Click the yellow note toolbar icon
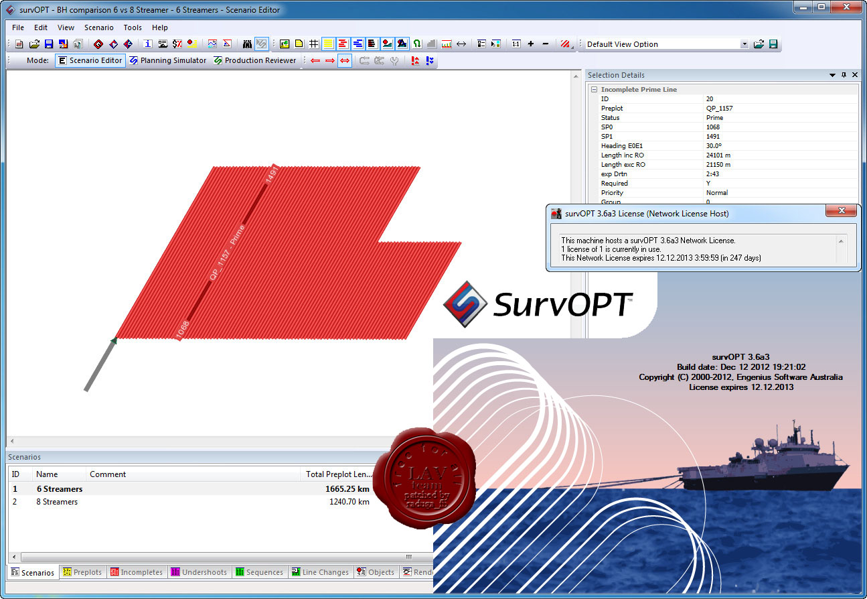Image resolution: width=867 pixels, height=599 pixels. 299,44
